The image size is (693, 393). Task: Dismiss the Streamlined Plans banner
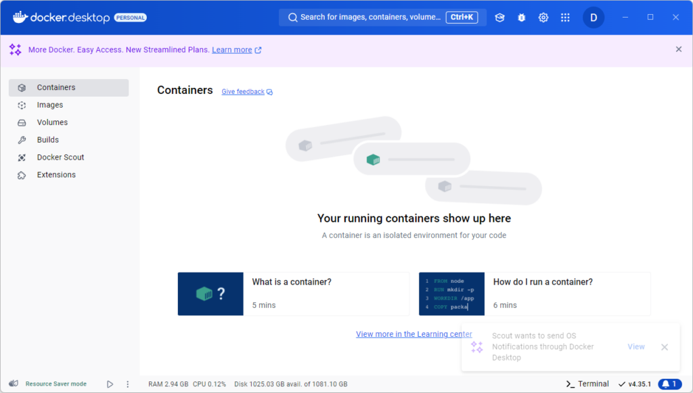[678, 49]
